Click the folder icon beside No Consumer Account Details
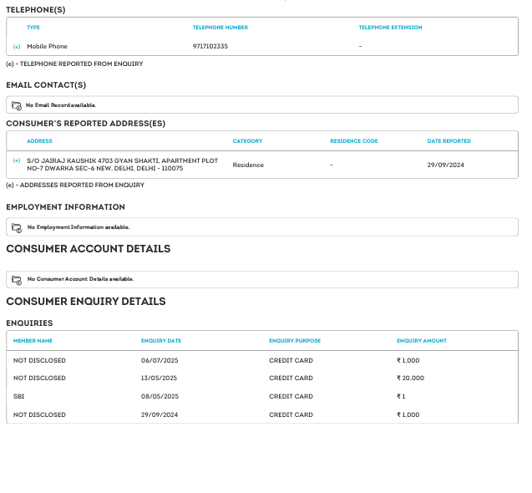Screen dimensions: 532x493 16,279
